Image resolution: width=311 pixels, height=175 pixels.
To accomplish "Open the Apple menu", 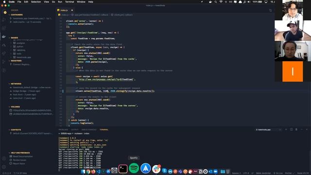I will pos(4,2).
